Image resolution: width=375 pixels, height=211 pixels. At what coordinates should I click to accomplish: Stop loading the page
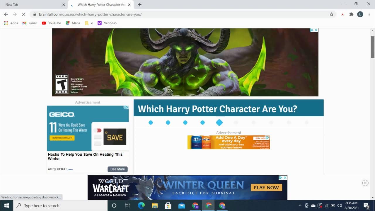click(24, 14)
